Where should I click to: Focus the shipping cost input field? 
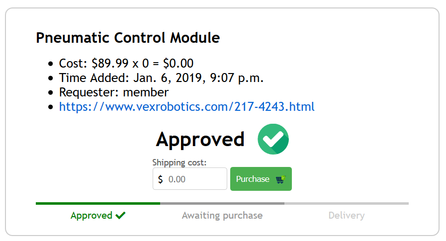coord(190,179)
